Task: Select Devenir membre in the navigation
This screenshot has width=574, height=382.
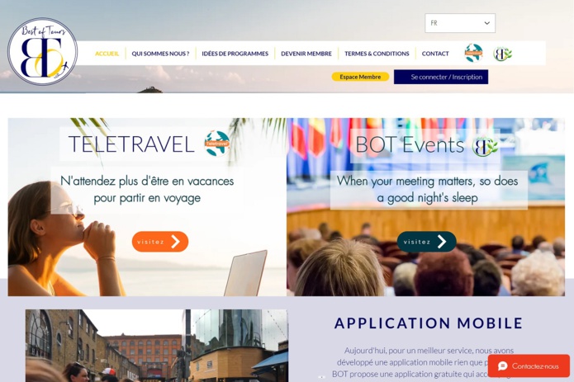Action: pyautogui.click(x=306, y=54)
